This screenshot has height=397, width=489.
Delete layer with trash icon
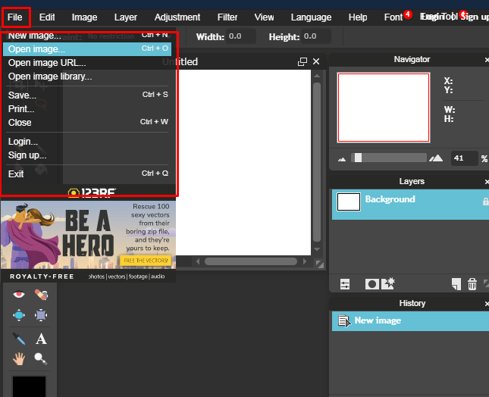pyautogui.click(x=472, y=284)
